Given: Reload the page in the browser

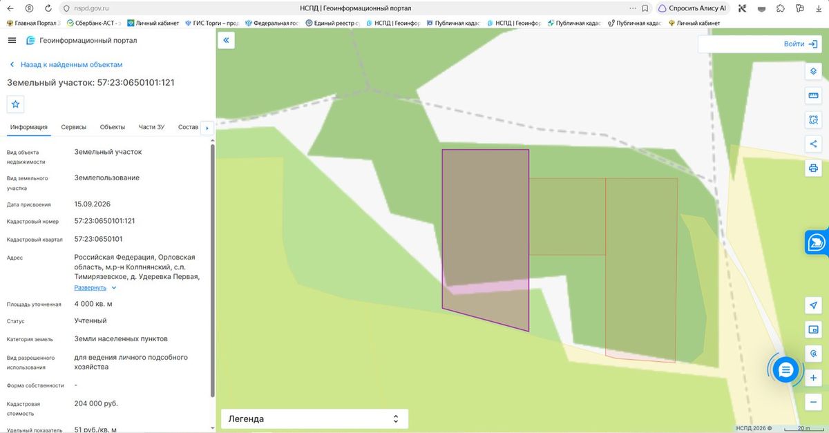Looking at the screenshot, I should 48,8.
